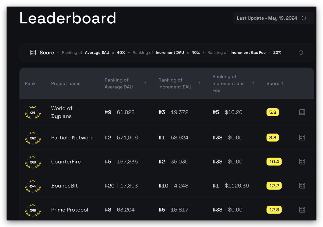Viewport: 323px width, 227px height.
Task: Sort by the Score column arrows
Action: pos(282,84)
